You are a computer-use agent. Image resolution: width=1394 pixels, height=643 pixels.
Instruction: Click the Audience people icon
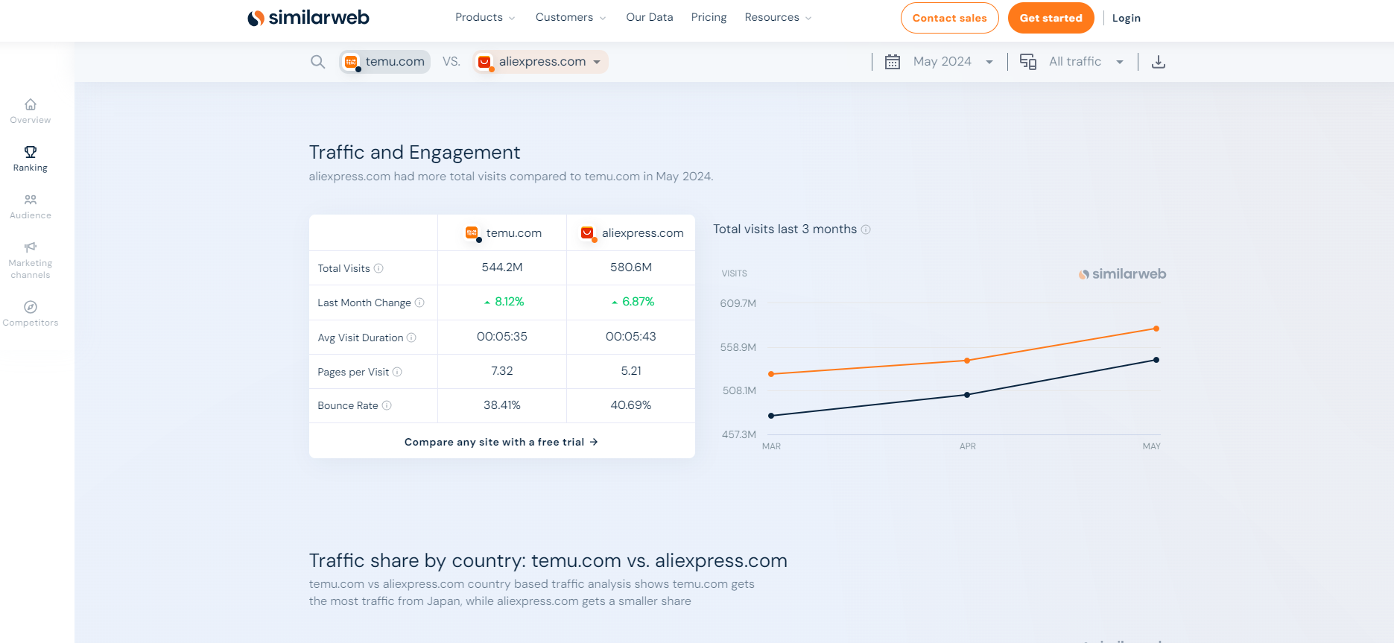pos(31,200)
